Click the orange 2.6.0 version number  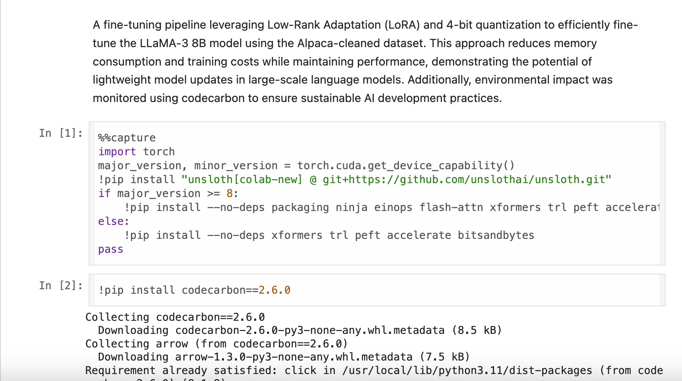tap(275, 290)
